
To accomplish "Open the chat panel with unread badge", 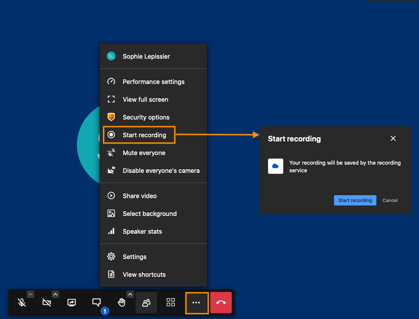I will 97,303.
